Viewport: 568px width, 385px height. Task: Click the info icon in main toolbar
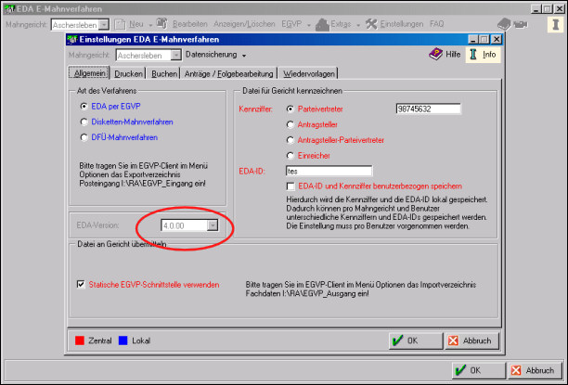[x=553, y=22]
